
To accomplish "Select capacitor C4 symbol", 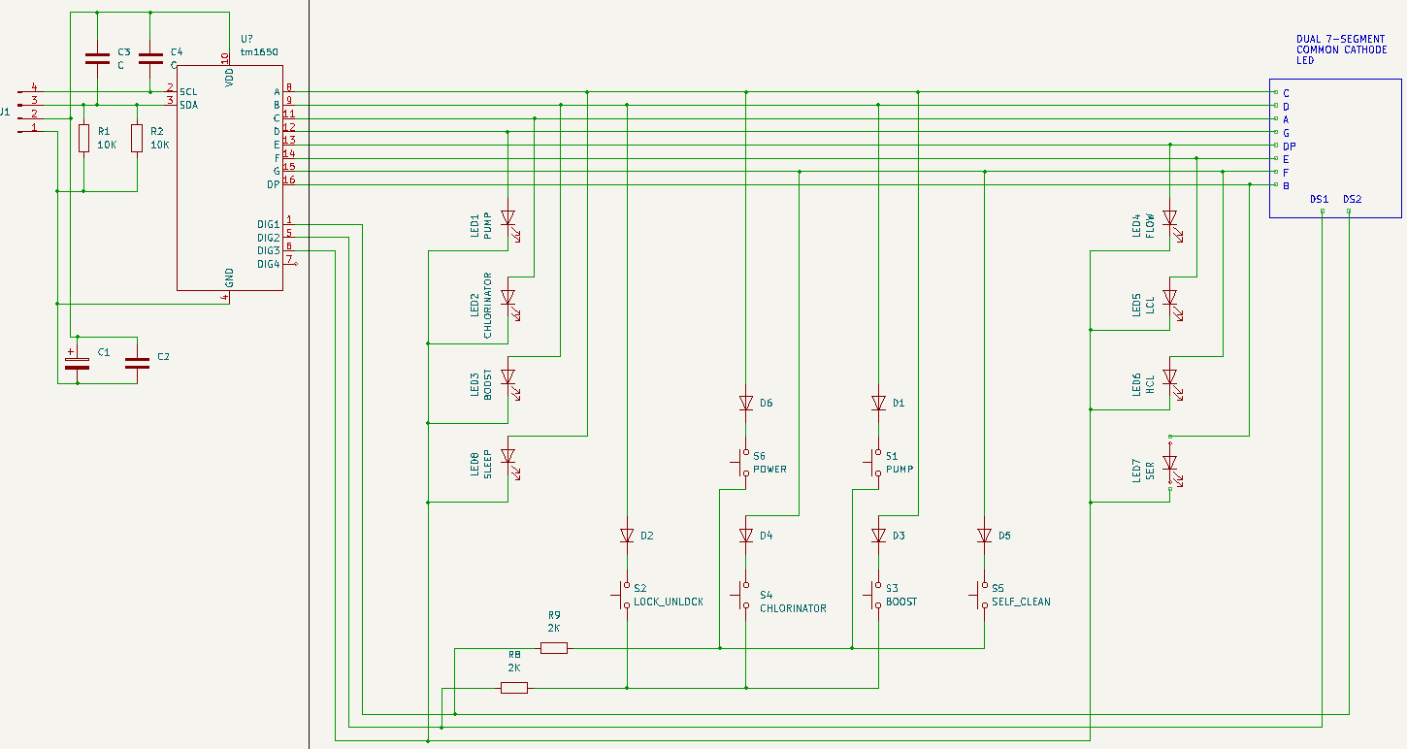I will click(x=150, y=58).
